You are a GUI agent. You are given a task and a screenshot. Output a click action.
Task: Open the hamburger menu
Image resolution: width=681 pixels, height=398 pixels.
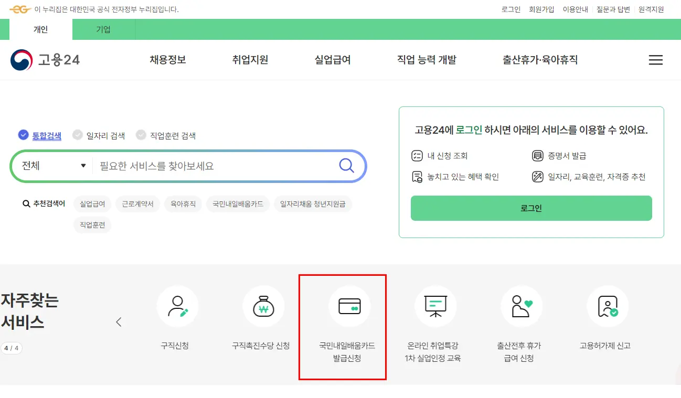[655, 60]
